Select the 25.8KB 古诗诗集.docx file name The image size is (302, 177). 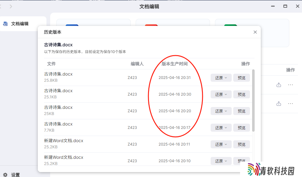pyautogui.click(x=58, y=74)
